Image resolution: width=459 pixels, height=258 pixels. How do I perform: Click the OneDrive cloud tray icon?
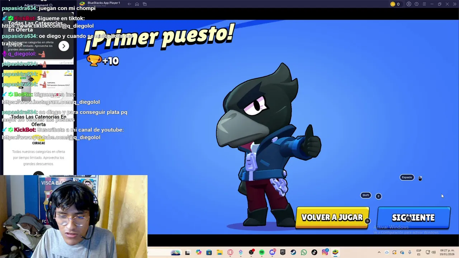[x=387, y=253]
